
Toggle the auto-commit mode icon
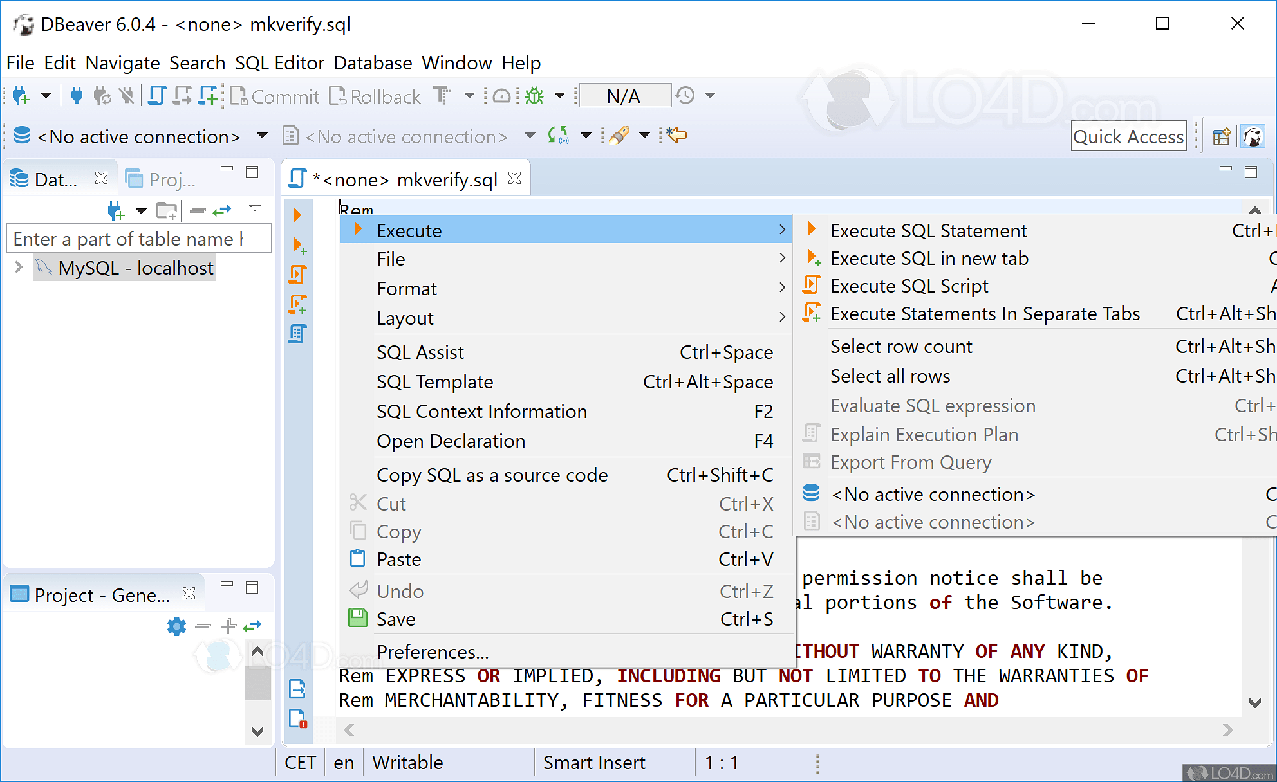442,96
